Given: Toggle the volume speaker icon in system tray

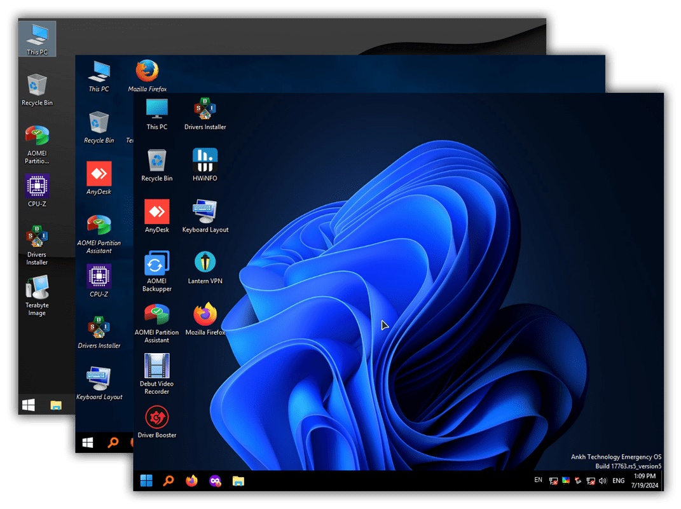Looking at the screenshot, I should click(602, 481).
